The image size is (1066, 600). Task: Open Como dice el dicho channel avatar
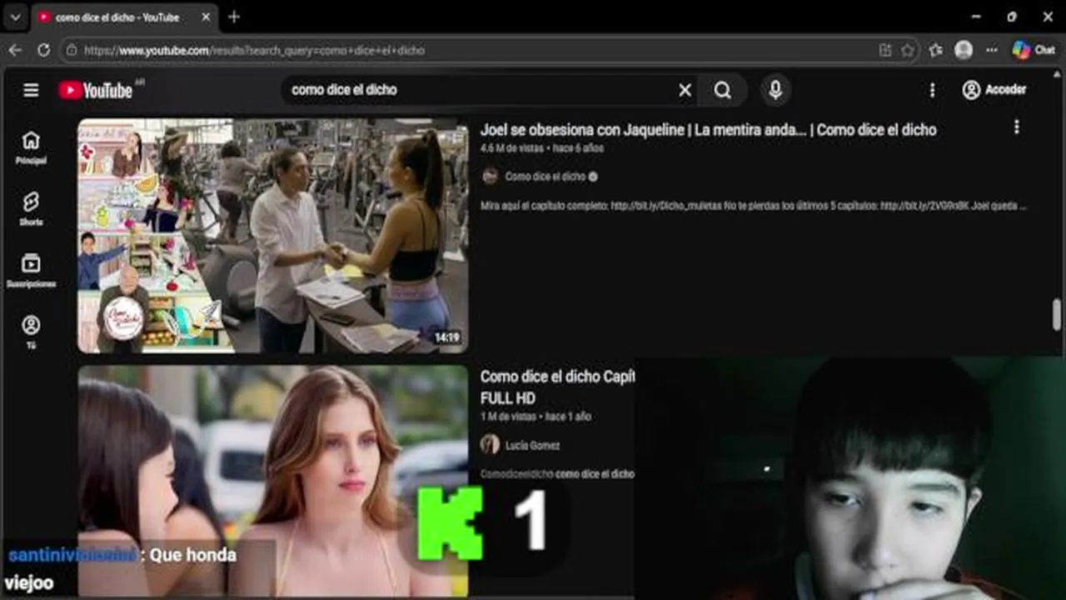pyautogui.click(x=490, y=176)
